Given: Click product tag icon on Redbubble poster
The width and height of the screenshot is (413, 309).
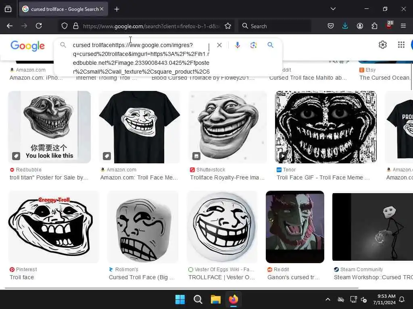Looking at the screenshot, I should (x=16, y=156).
